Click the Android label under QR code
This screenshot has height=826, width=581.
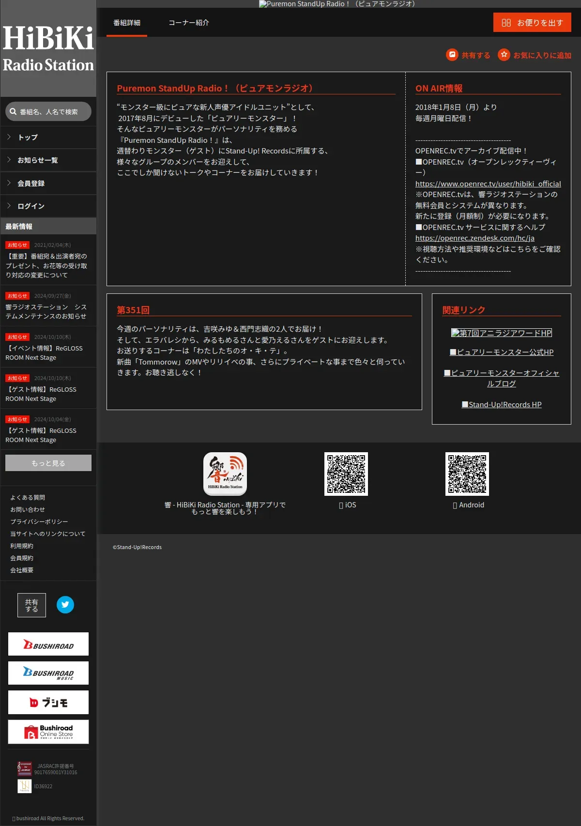click(468, 505)
